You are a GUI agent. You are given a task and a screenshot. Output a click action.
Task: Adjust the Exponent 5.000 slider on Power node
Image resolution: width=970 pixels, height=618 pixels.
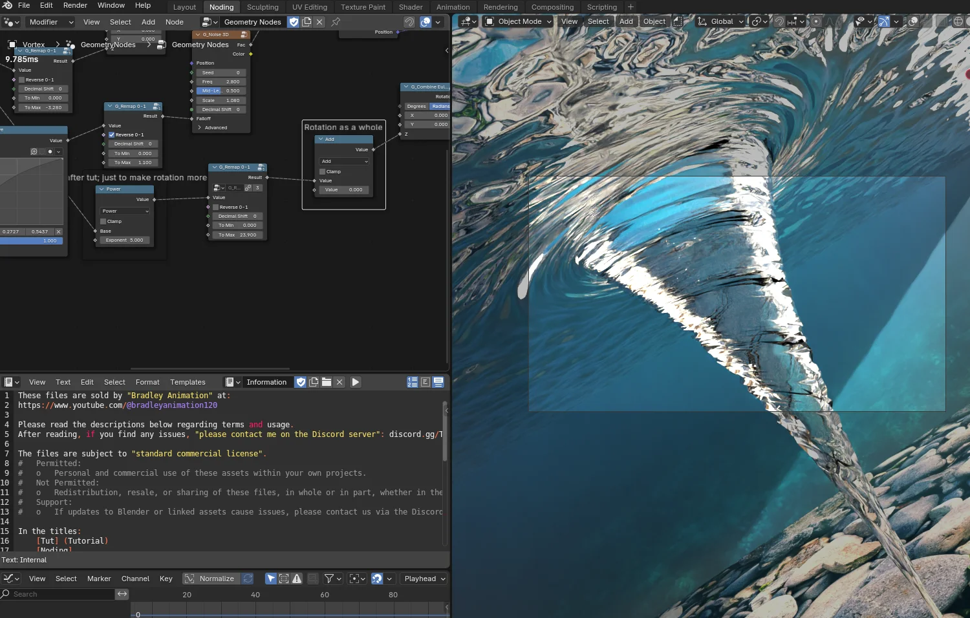[x=124, y=240]
